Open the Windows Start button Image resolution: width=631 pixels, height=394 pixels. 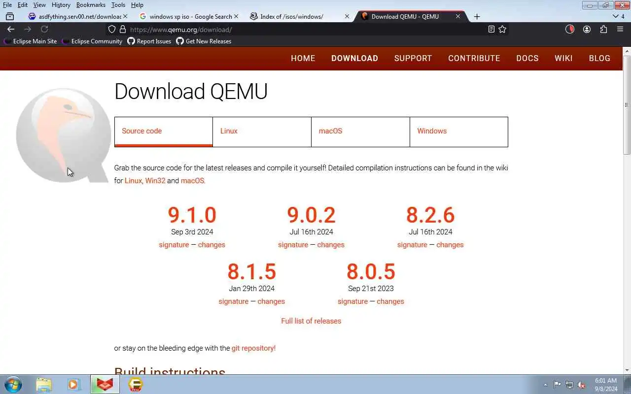coord(13,384)
